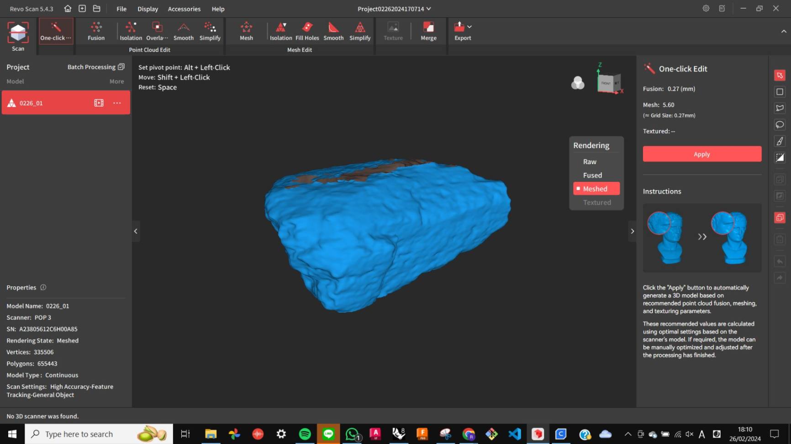791x444 pixels.
Task: Open the notes icon beside settings gear
Action: (722, 9)
